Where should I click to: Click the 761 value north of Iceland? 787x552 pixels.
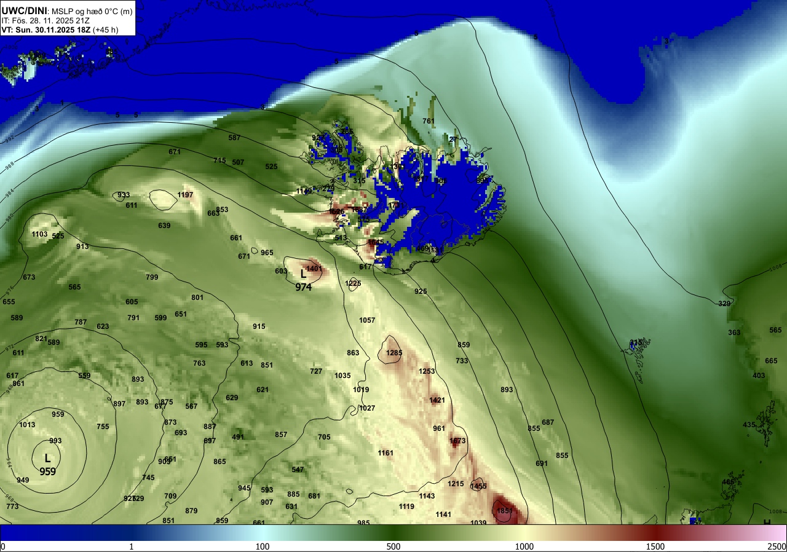point(429,121)
